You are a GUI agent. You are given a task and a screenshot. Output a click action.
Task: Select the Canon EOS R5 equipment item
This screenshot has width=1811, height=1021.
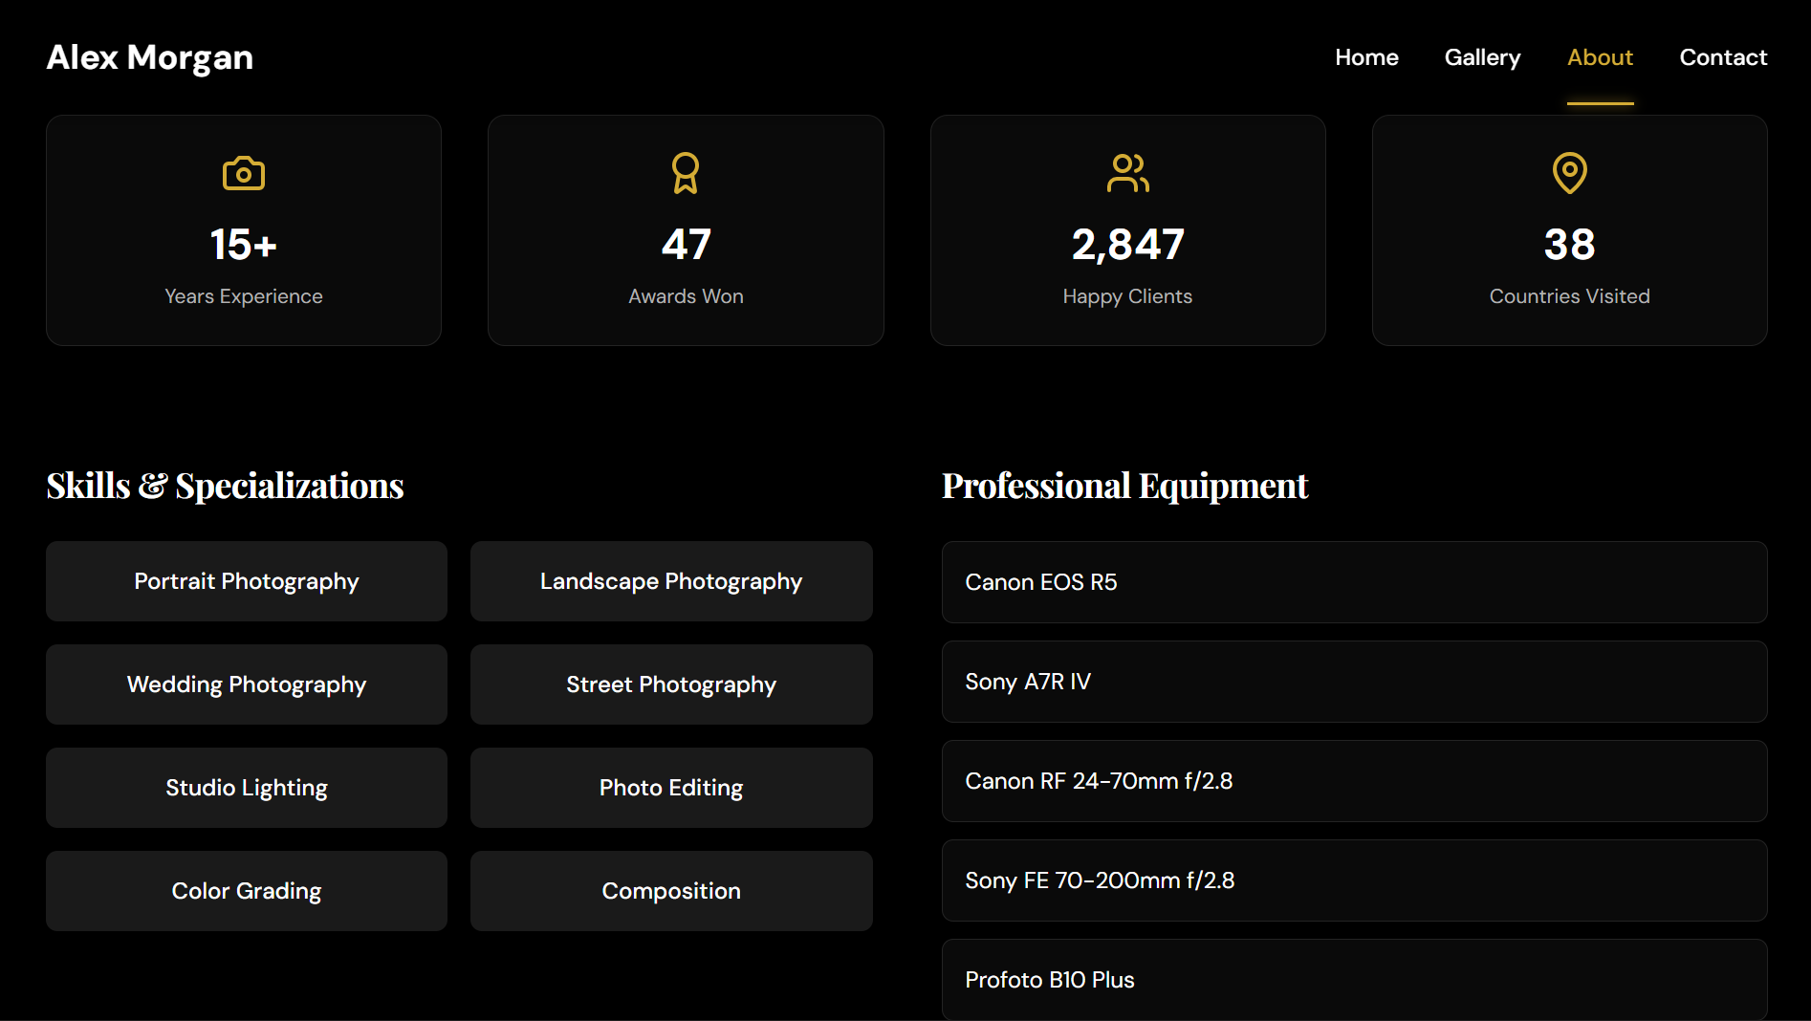pyautogui.click(x=1354, y=582)
